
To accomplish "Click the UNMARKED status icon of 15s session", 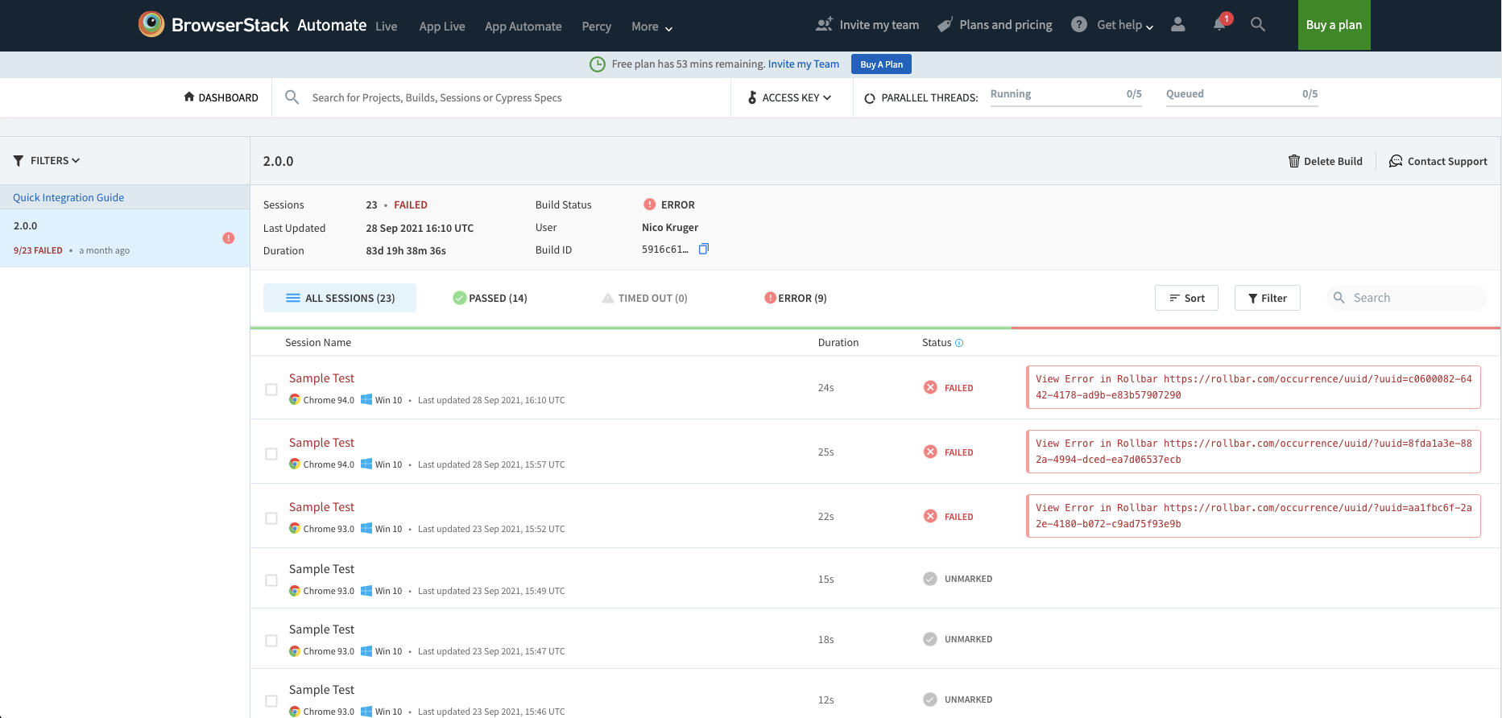I will click(x=930, y=579).
